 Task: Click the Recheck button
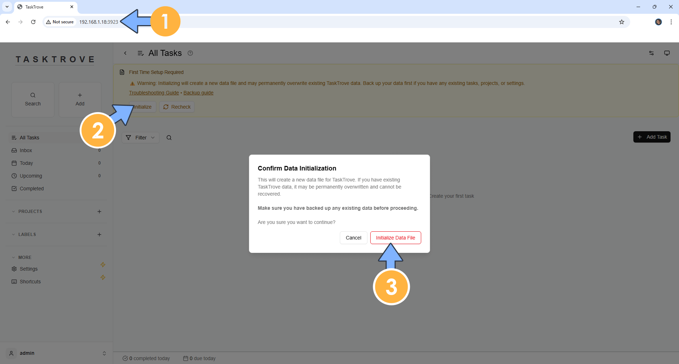pyautogui.click(x=177, y=107)
